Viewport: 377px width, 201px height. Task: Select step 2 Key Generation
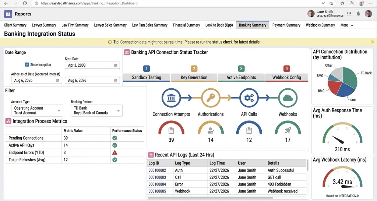194,77
